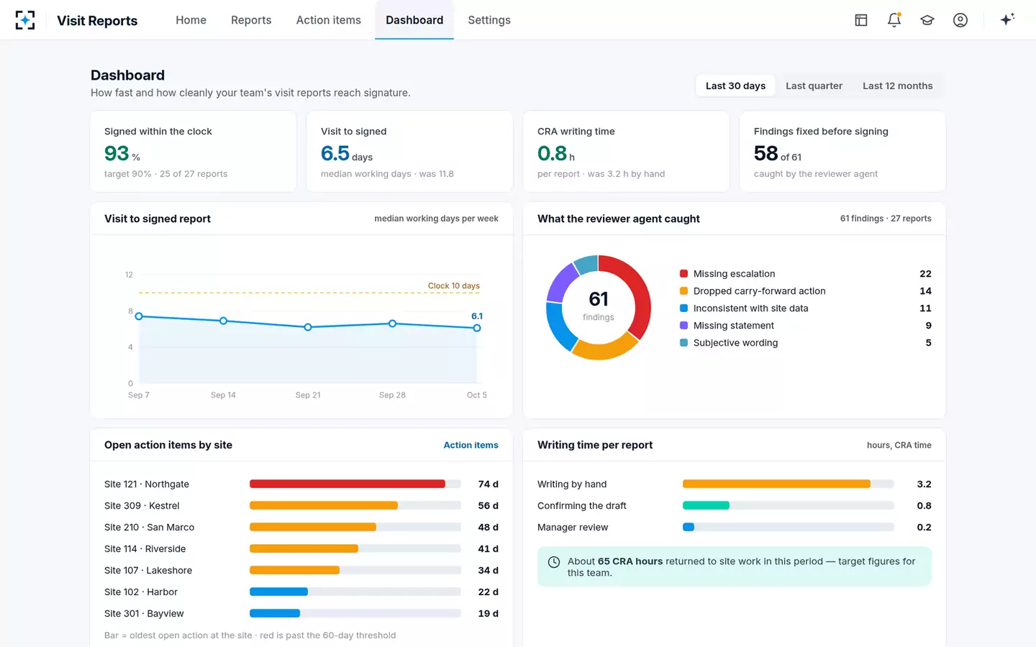Viewport: 1036px width, 647px height.
Task: Click the Confirming the draft green bar
Action: [706, 505]
